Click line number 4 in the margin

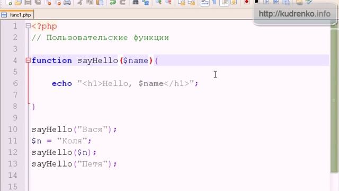pyautogui.click(x=15, y=60)
